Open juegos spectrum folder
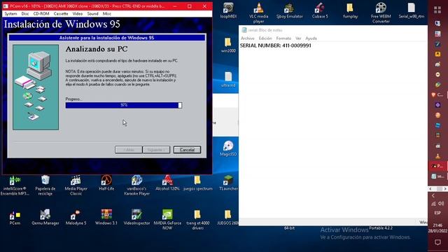The image size is (448, 252). coord(197,183)
